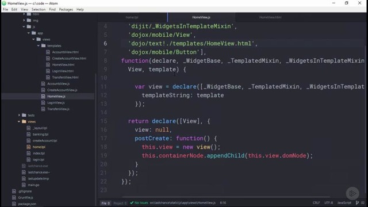Click the CreateAccountView.html file icon
The height and width of the screenshot is (207, 368).
click(x=48, y=59)
